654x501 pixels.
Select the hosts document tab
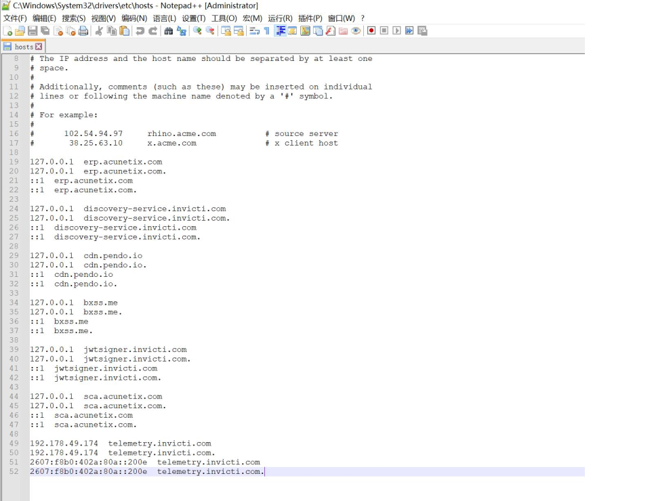tap(23, 47)
